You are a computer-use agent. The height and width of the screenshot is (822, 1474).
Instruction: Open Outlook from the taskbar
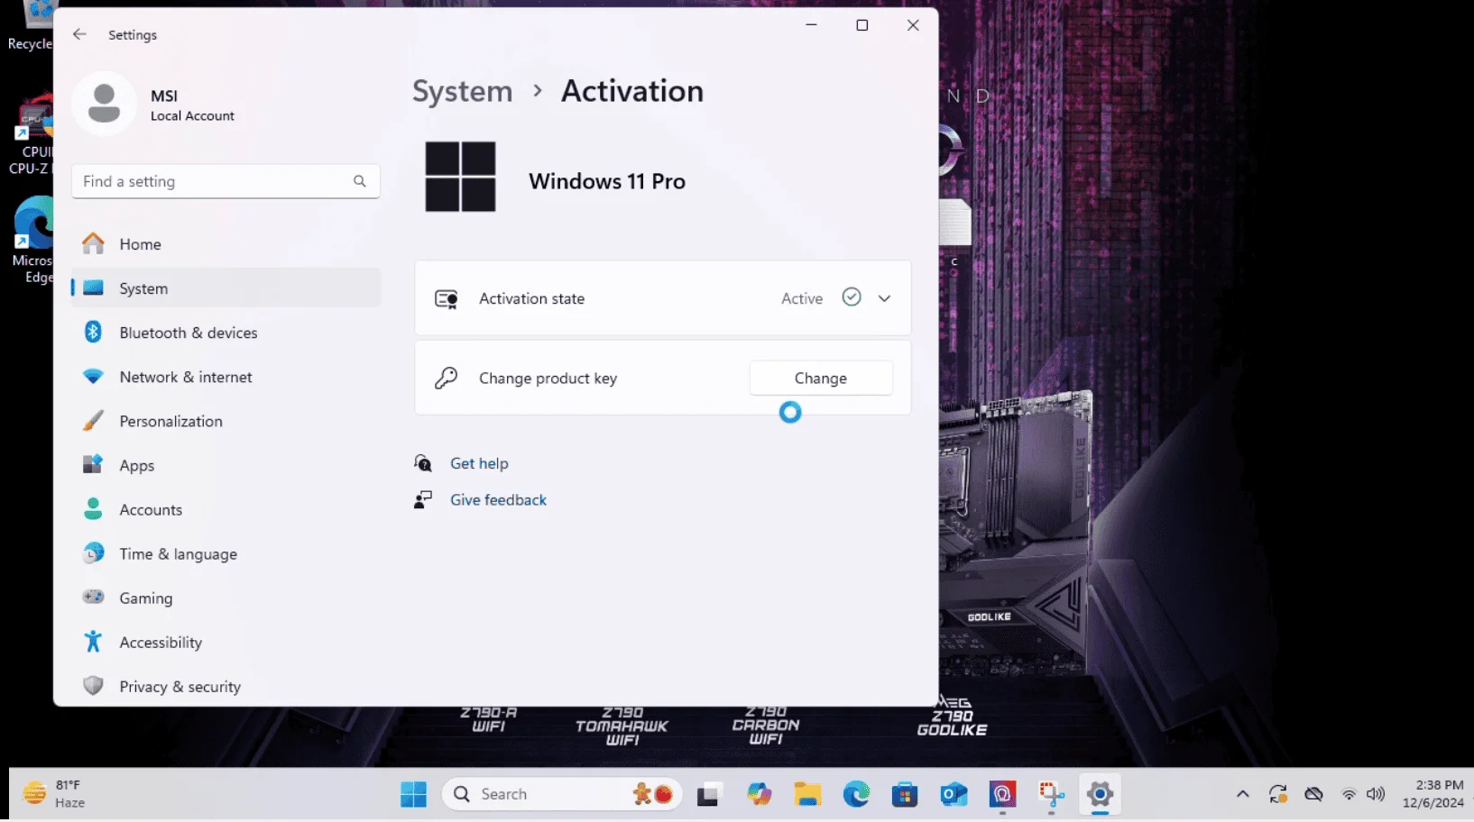(x=953, y=794)
